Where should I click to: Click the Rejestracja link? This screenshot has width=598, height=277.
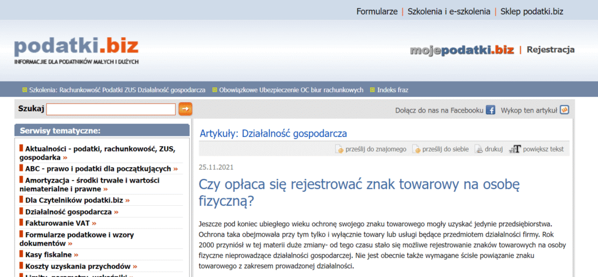click(x=550, y=50)
